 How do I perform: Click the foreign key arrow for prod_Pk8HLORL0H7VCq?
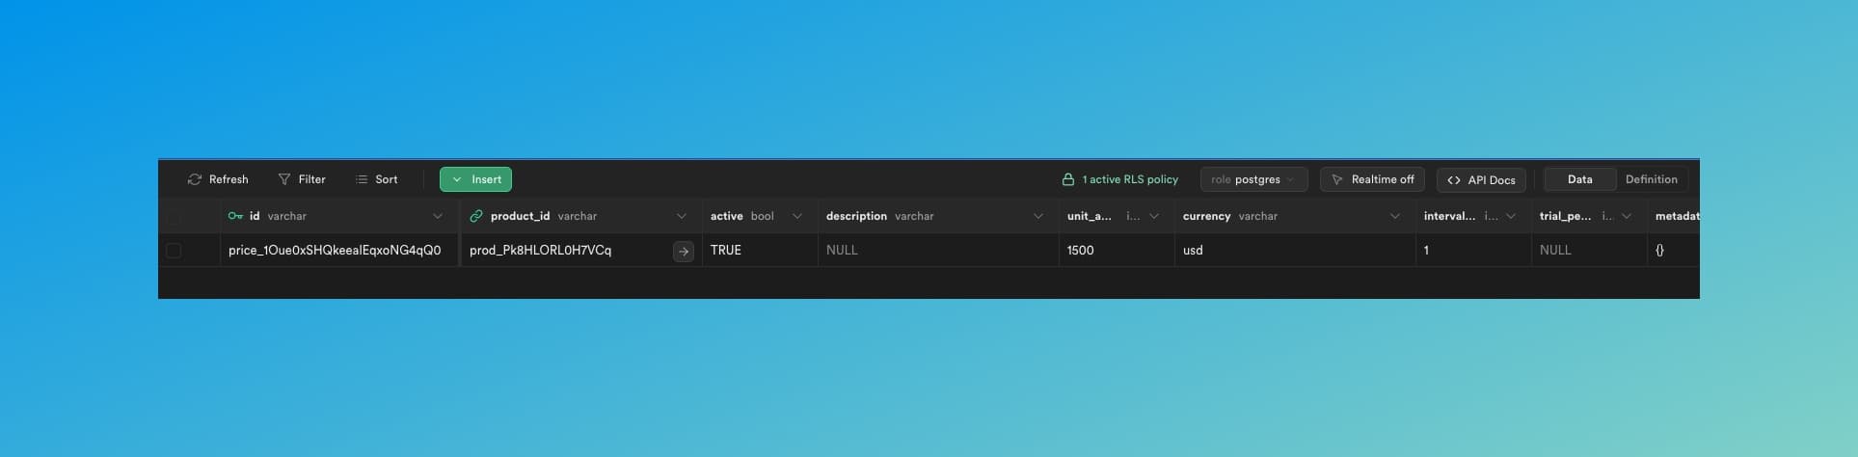[x=683, y=251]
